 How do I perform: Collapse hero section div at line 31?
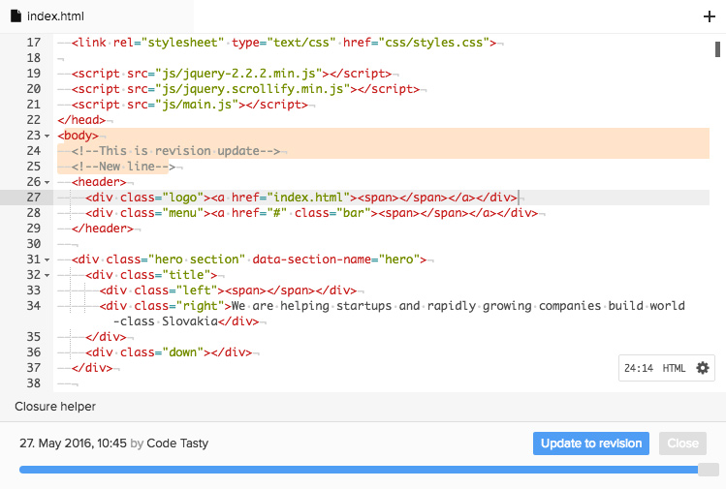[47, 260]
